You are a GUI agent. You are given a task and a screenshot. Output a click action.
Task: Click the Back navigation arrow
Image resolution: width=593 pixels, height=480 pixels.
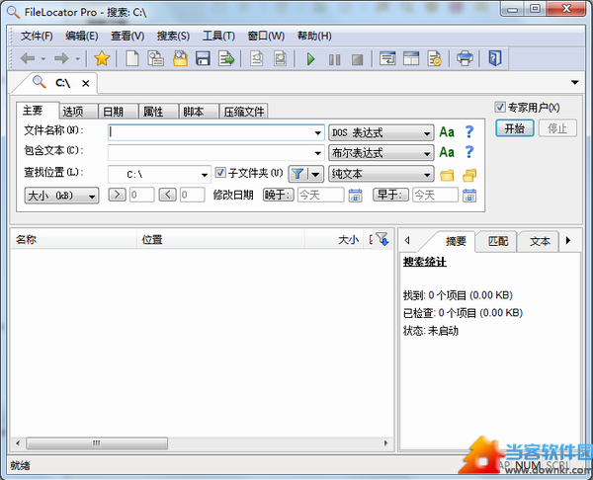(28, 58)
